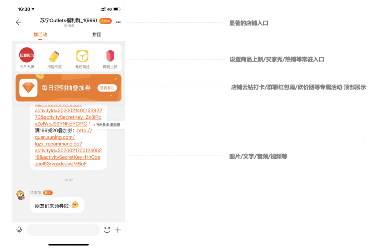The width and height of the screenshot is (372, 250).
Task: Open the link containing activityId=202002140012392270
Action: (x=68, y=114)
